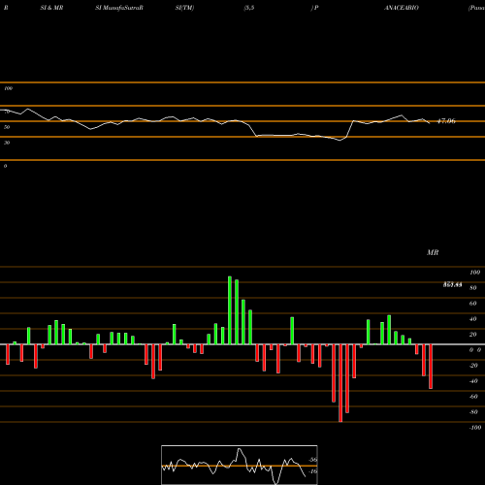Image resolution: width=485 pixels, height=485 pixels.
Task: Click the 'SI(TM)' header label
Action: pyautogui.click(x=184, y=8)
